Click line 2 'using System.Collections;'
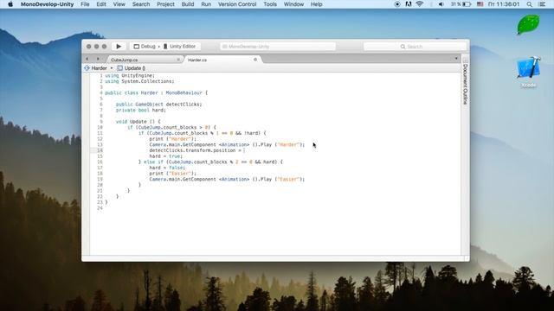The image size is (554, 311). tap(139, 81)
